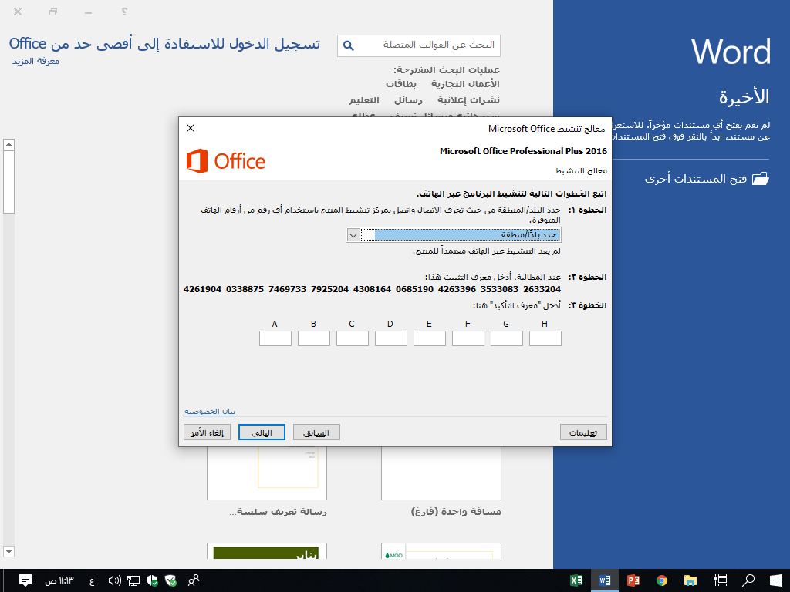Click confirmation ID input field H

545,338
